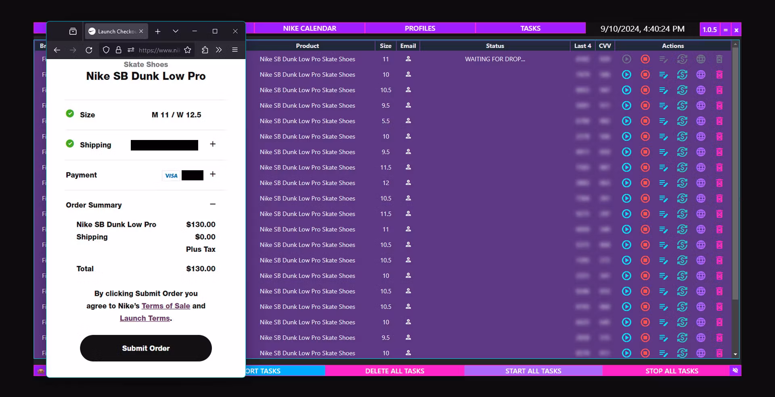Image resolution: width=775 pixels, height=397 pixels.
Task: Start the second task row with its play icon
Action: coord(626,75)
